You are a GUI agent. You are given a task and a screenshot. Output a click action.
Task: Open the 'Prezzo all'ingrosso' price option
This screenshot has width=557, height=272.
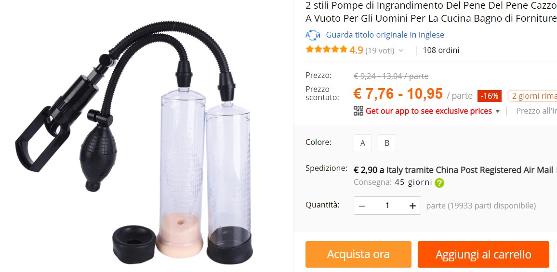click(x=536, y=111)
